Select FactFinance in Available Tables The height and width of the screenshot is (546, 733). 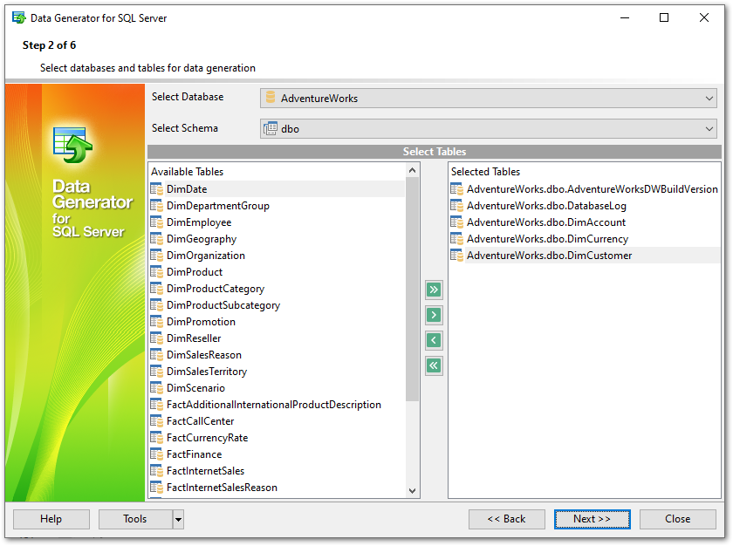(x=277, y=454)
